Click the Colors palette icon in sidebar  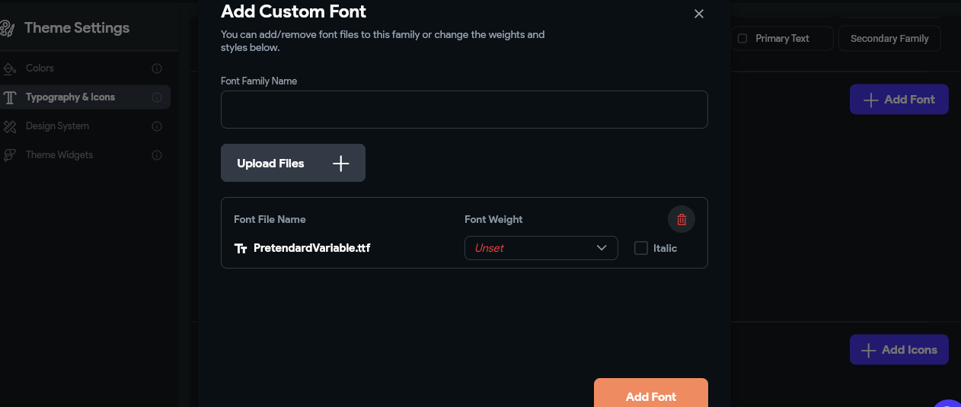pos(10,68)
